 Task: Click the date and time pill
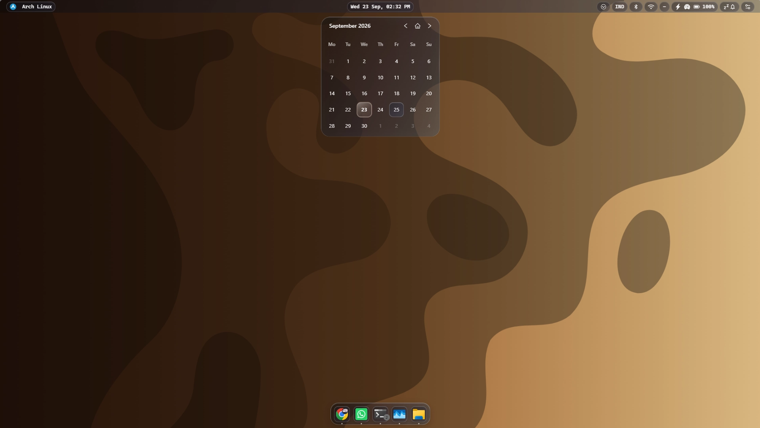pyautogui.click(x=380, y=7)
